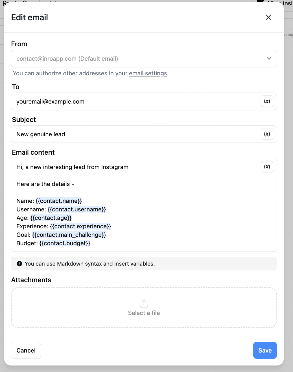Save the edited email
293x372 pixels.
[x=265, y=350]
